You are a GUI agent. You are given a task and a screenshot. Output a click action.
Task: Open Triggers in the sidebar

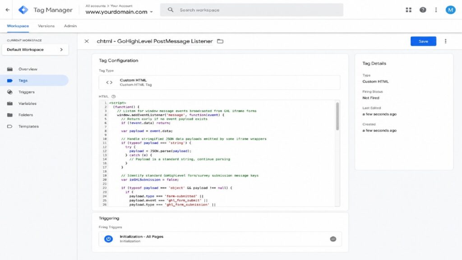point(27,92)
